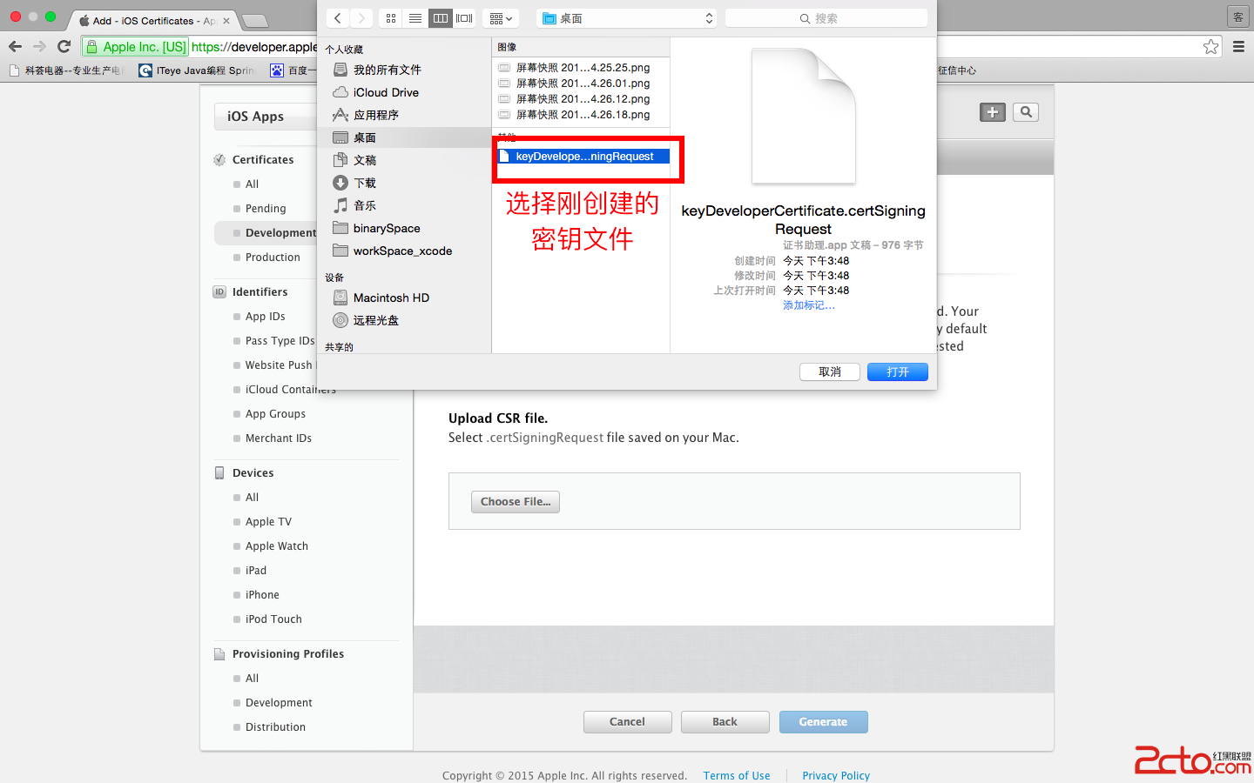Click the Cancel button

click(x=627, y=722)
